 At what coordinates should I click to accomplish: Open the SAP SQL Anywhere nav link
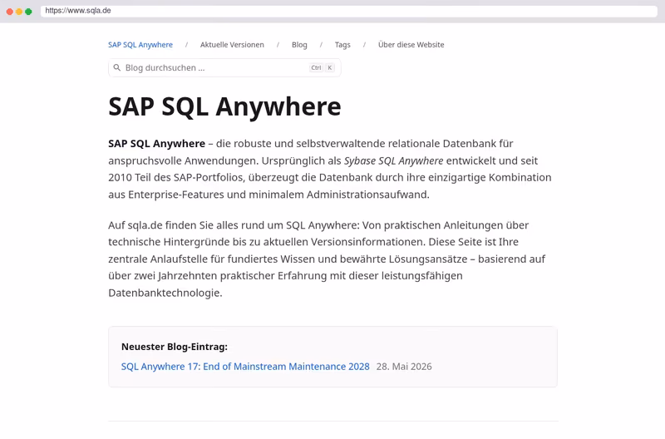click(x=140, y=45)
